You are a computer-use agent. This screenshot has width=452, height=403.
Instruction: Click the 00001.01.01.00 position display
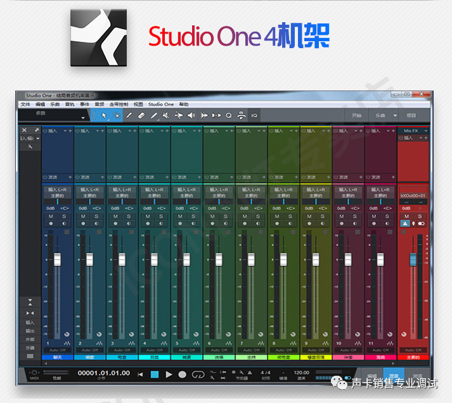(104, 373)
